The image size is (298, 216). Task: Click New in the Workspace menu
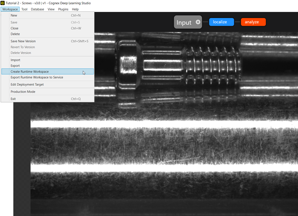click(14, 16)
